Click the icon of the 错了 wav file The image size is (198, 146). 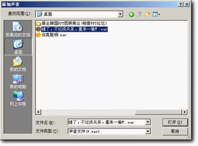pyautogui.click(x=38, y=29)
